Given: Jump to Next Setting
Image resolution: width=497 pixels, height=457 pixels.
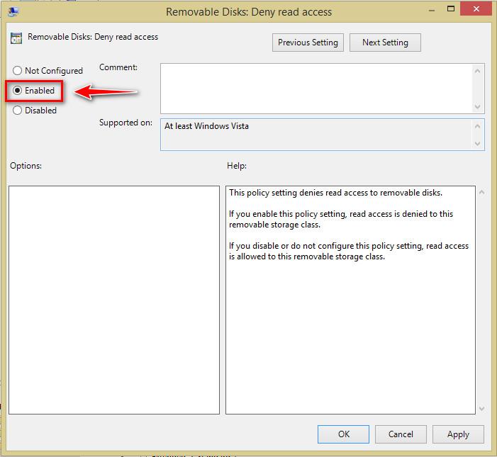Looking at the screenshot, I should tap(385, 43).
